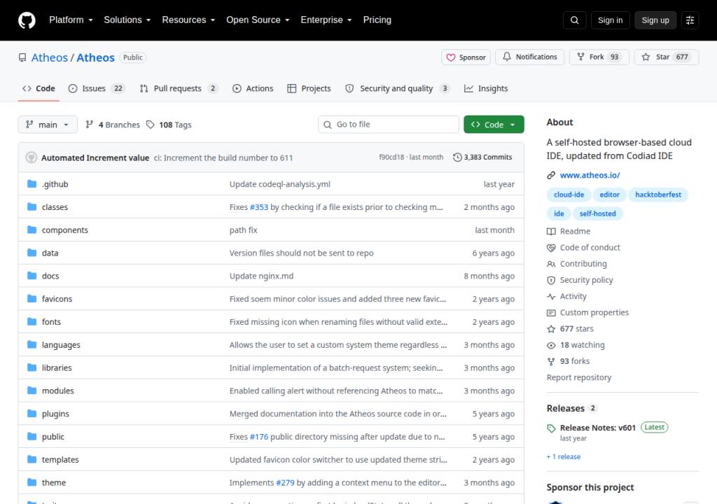This screenshot has height=504, width=717.
Task: Switch to the Projects tab
Action: (309, 88)
